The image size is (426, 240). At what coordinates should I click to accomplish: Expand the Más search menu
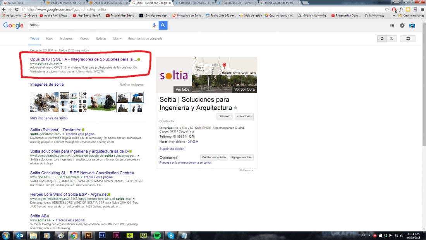click(117, 39)
